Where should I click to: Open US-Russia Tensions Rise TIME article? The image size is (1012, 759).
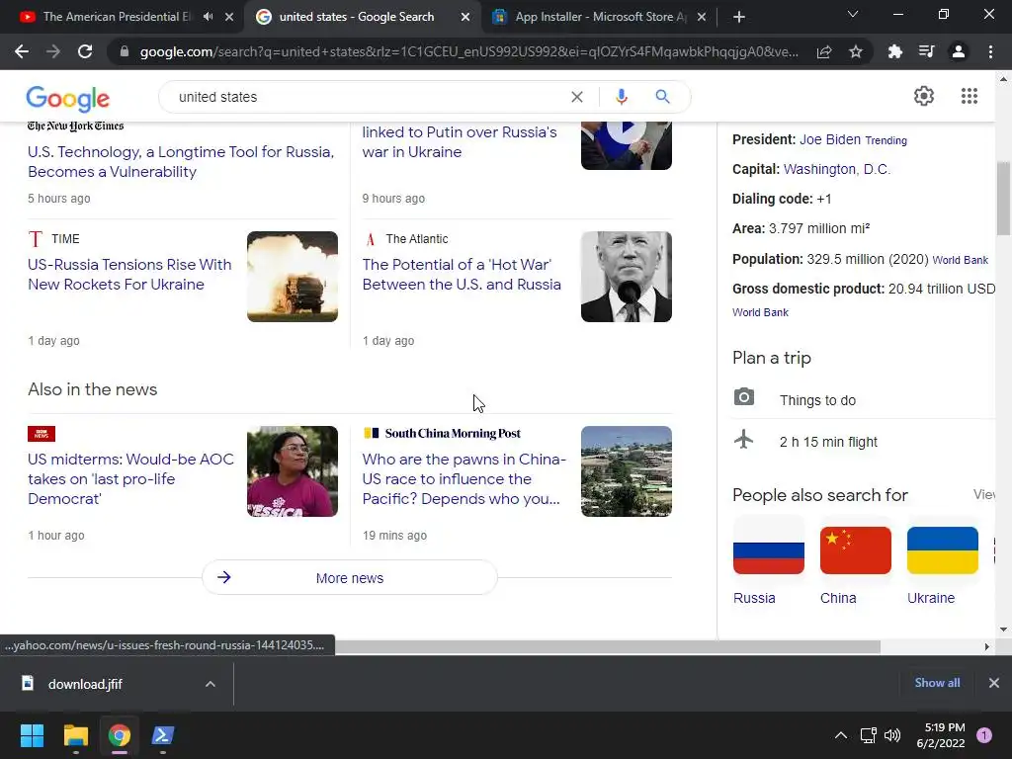[129, 275]
